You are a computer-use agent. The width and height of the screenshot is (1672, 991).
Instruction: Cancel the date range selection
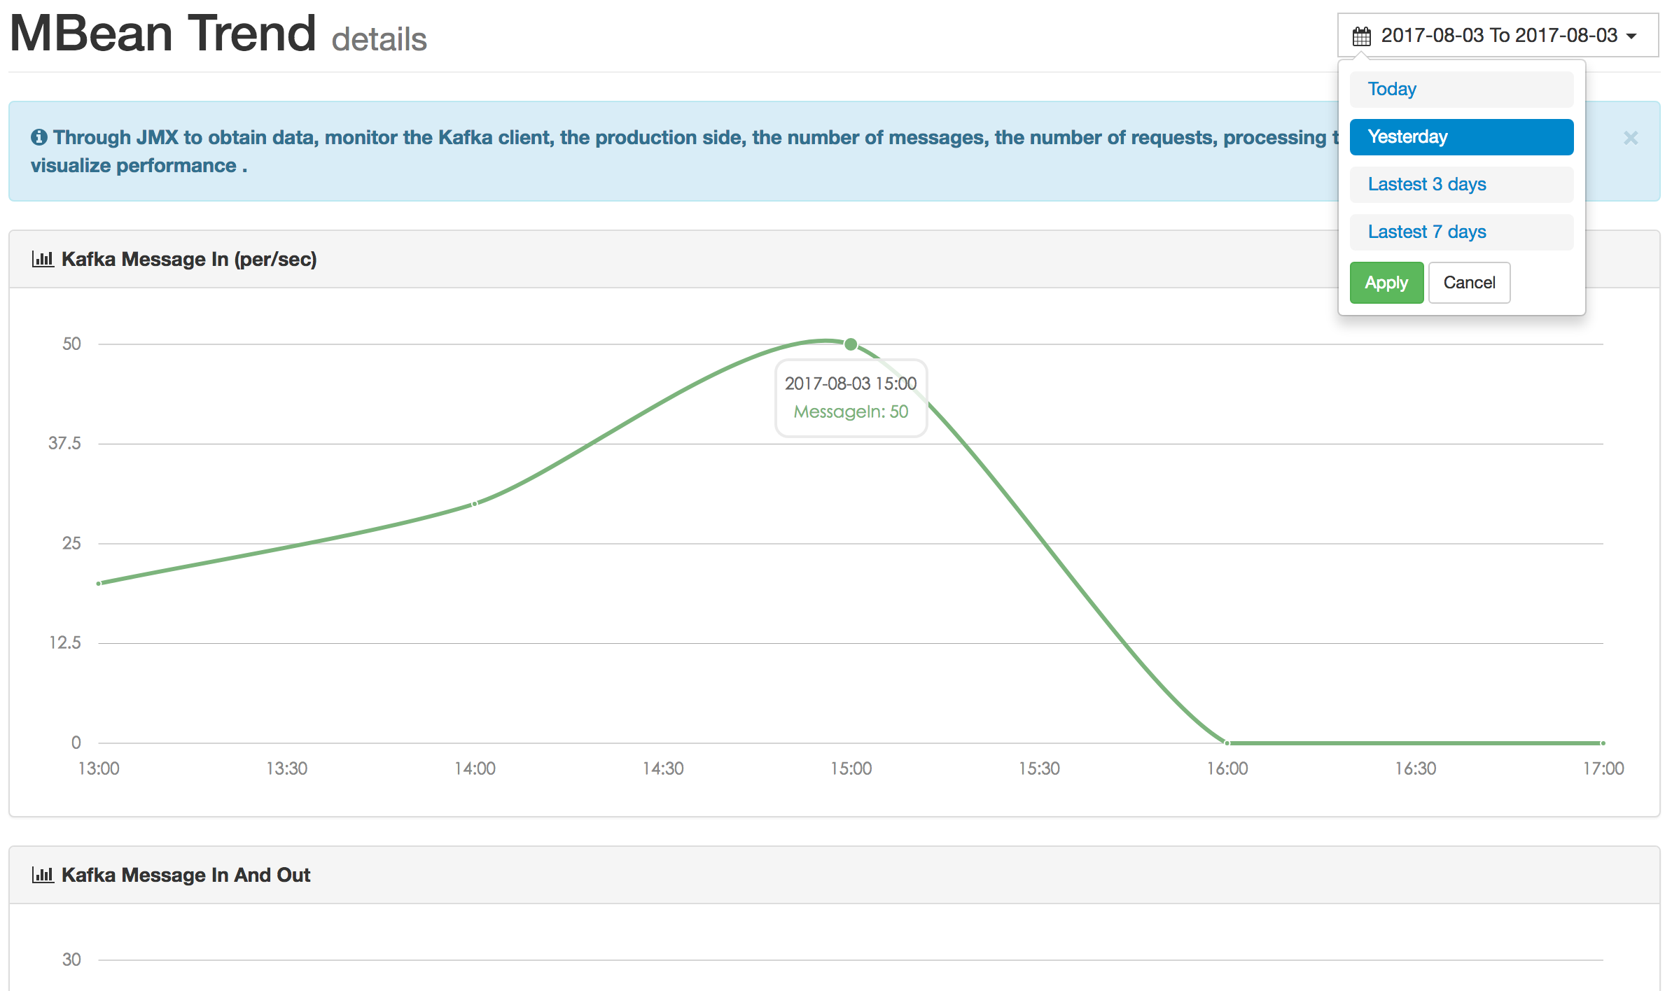tap(1469, 283)
